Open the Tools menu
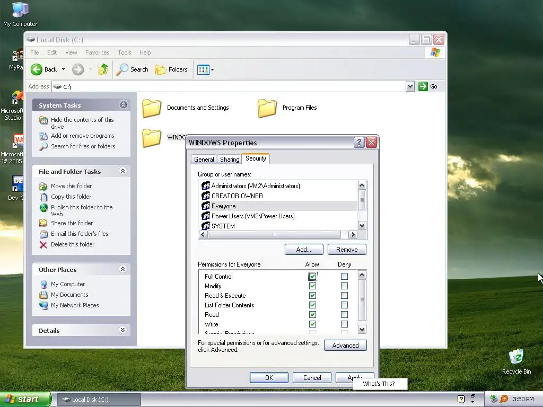The width and height of the screenshot is (543, 407). [124, 52]
